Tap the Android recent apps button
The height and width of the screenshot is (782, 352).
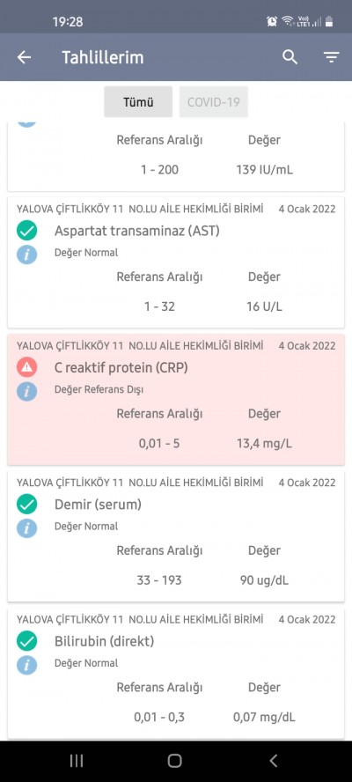[77, 761]
